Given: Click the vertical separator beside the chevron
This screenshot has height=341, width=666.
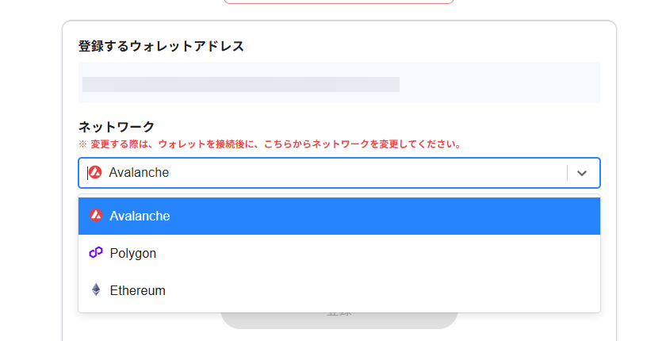Looking at the screenshot, I should coord(568,173).
